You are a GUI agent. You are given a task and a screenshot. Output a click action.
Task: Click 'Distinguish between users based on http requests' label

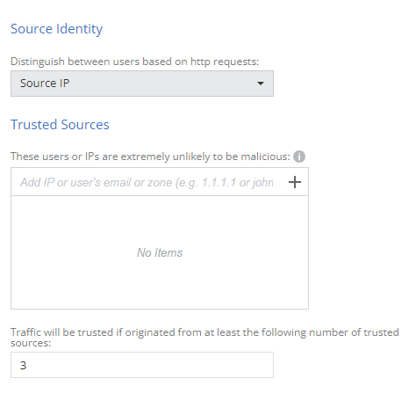pos(134,62)
